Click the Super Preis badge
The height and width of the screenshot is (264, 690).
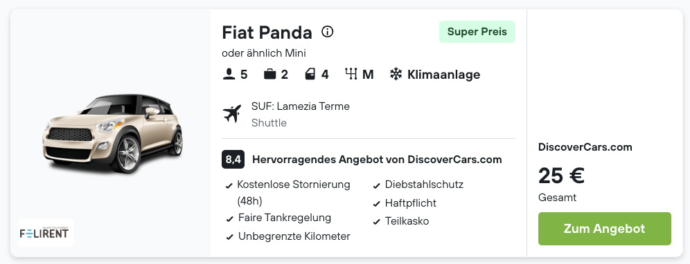(477, 32)
